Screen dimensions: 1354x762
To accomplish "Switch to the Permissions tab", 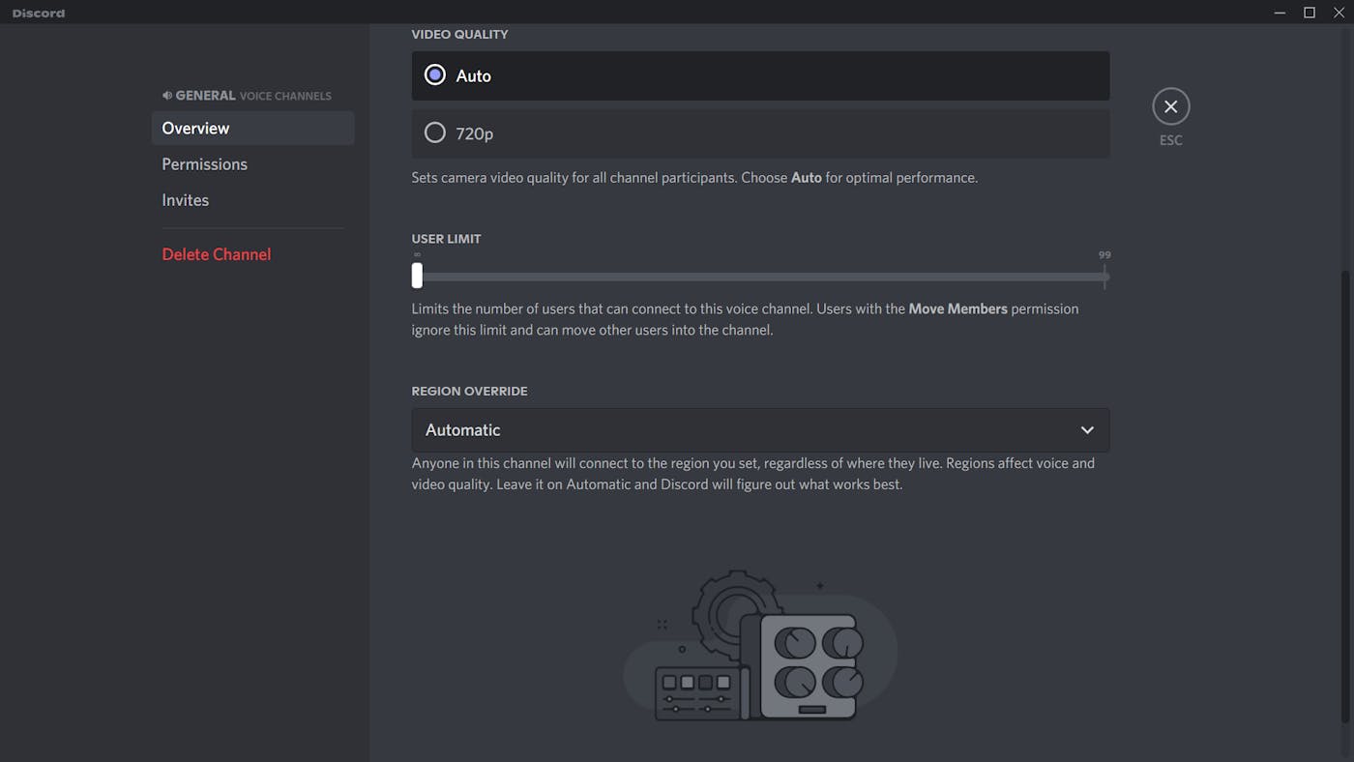I will click(x=204, y=163).
